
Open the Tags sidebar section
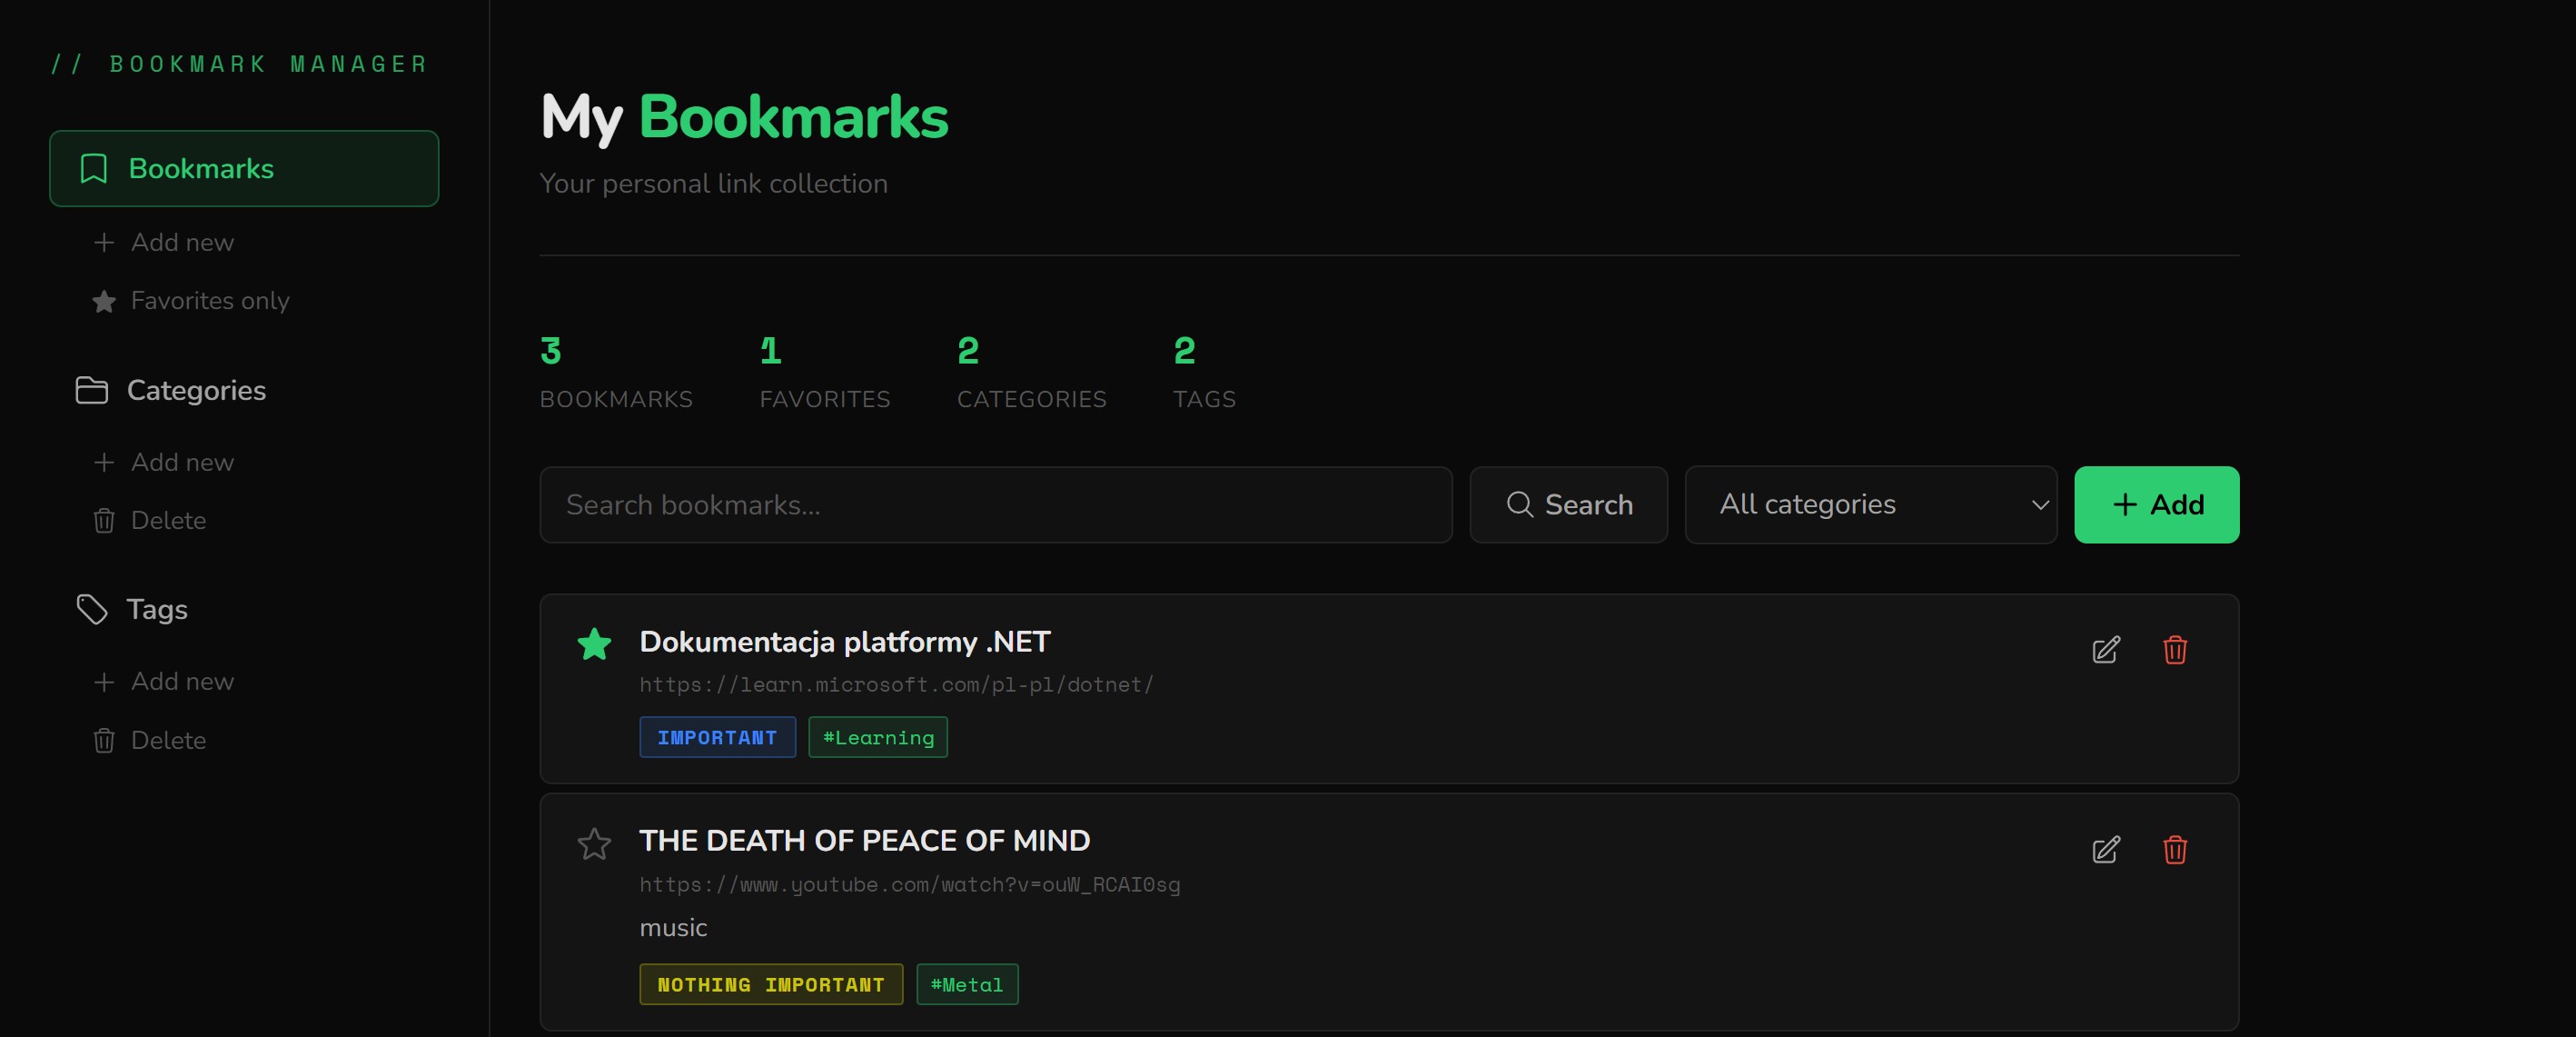point(132,610)
